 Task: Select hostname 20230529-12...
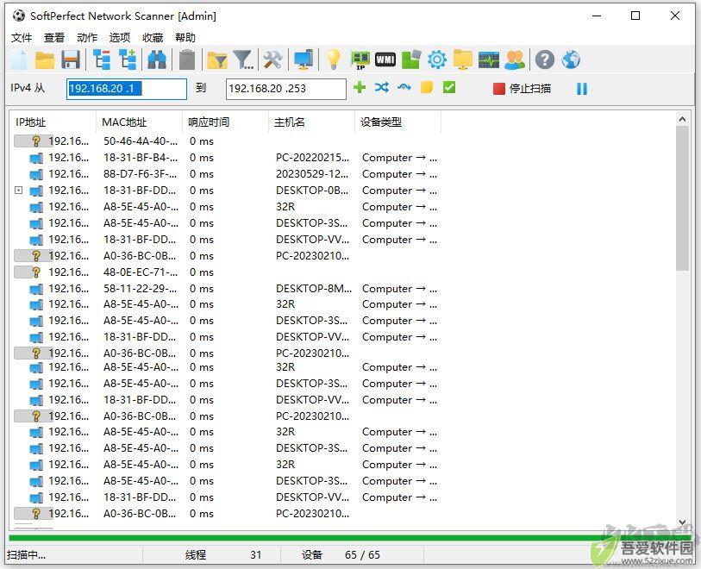point(312,174)
